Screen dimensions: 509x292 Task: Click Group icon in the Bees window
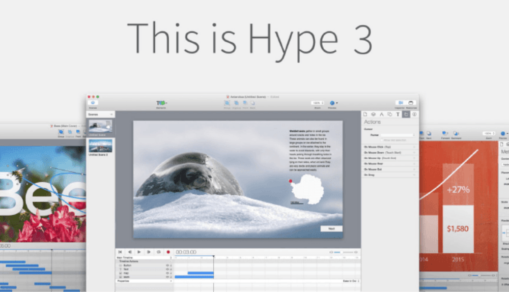pos(61,132)
